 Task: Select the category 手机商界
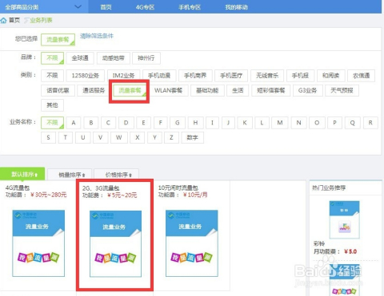click(195, 76)
